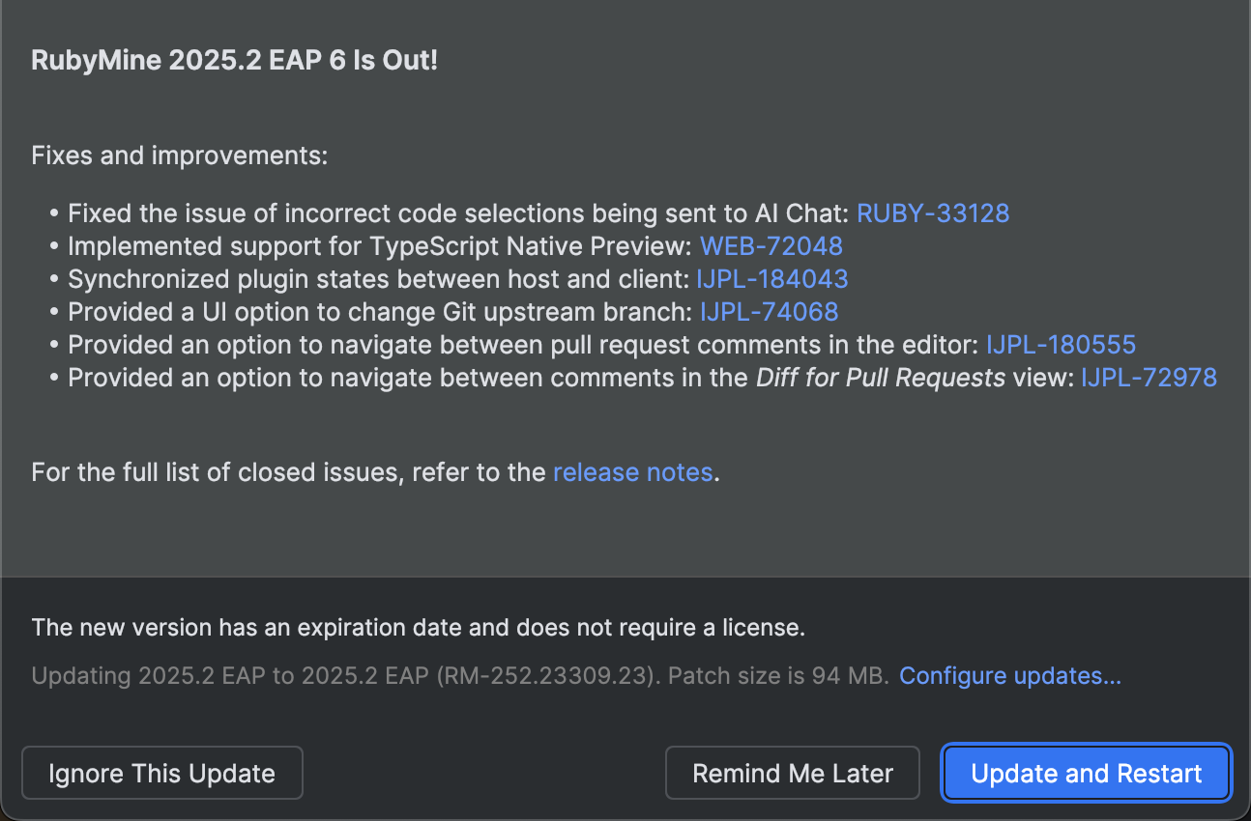The height and width of the screenshot is (821, 1251).
Task: Click the patch size information text
Action: click(x=459, y=675)
